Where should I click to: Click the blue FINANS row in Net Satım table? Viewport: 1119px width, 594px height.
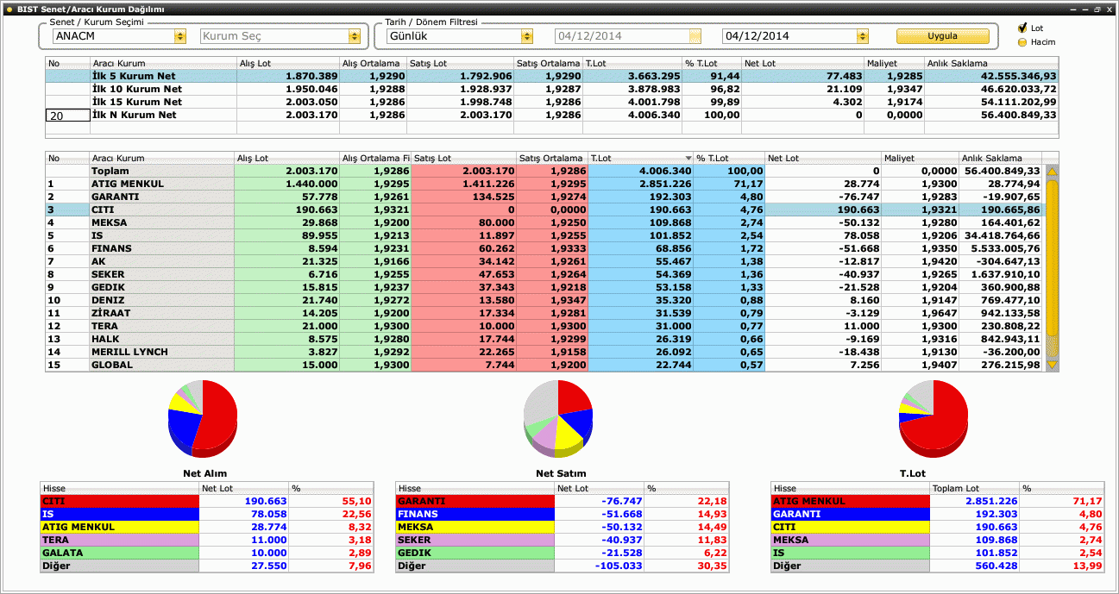point(562,514)
